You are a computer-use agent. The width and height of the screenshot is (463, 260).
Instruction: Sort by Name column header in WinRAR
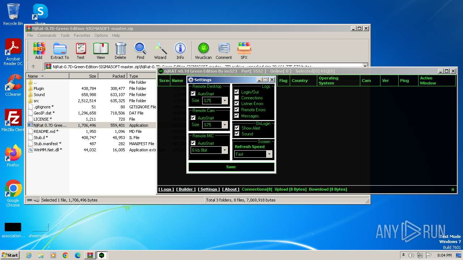coord(47,76)
